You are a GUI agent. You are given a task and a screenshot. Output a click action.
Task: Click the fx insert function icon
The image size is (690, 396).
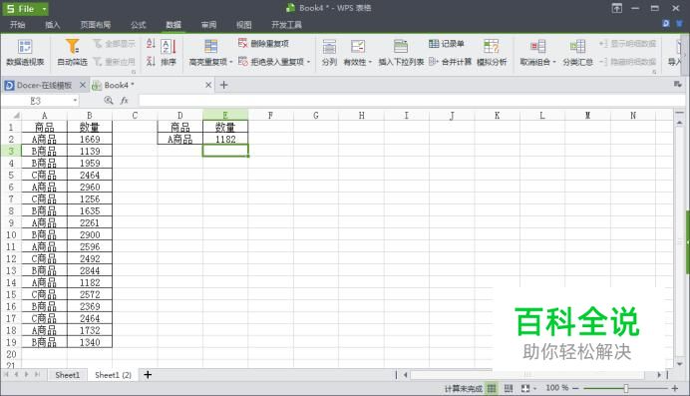[125, 101]
